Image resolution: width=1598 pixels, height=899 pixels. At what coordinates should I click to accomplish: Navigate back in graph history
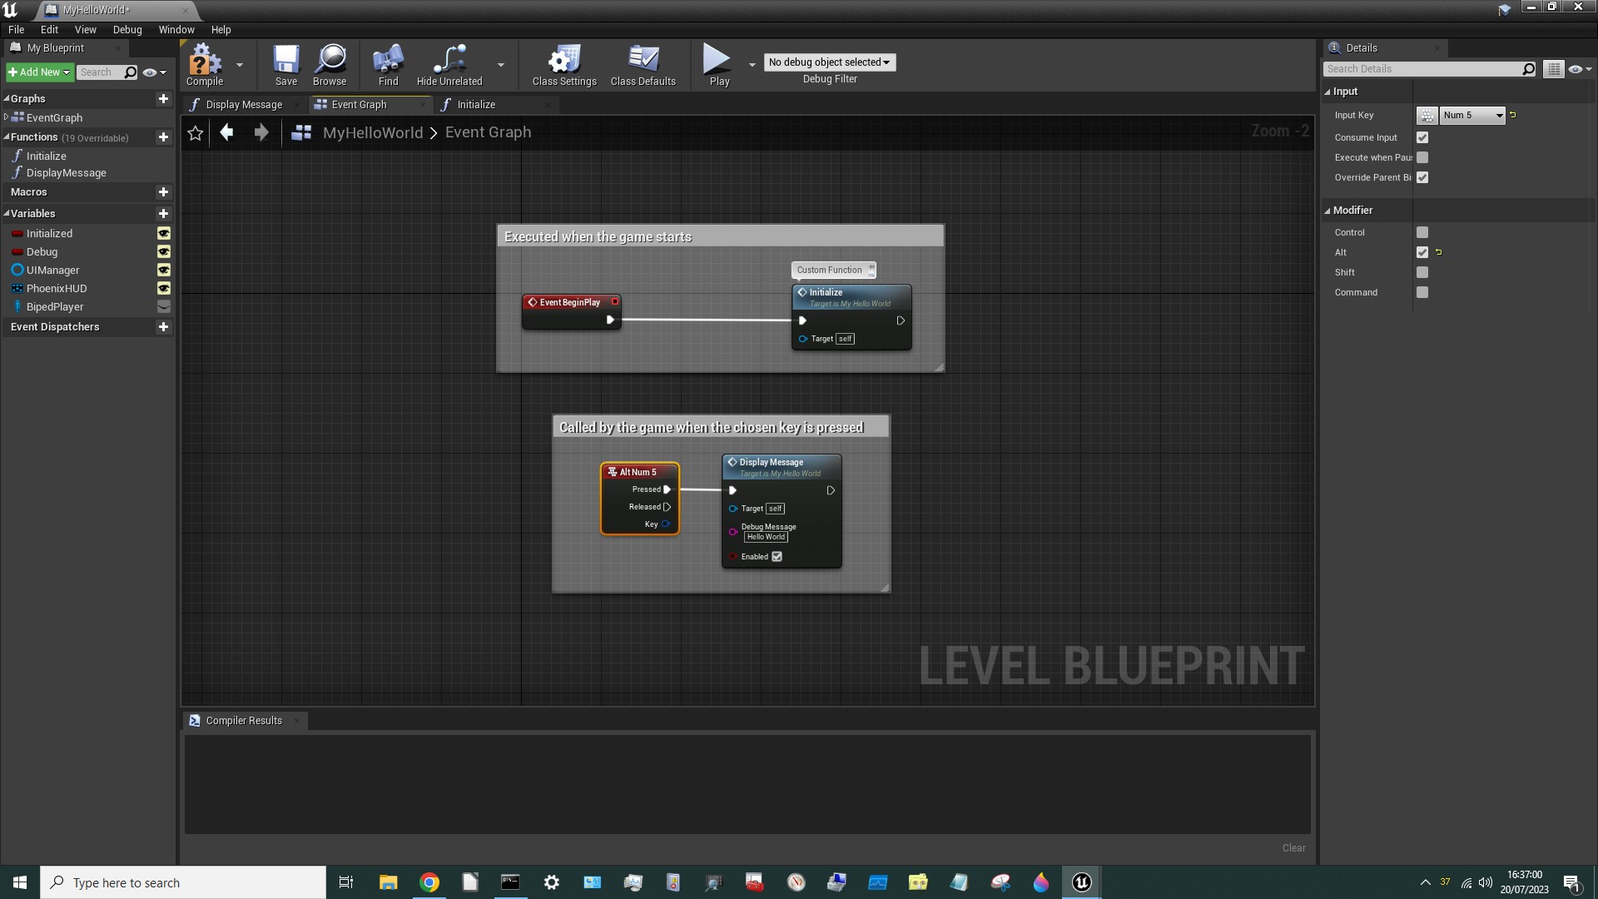(x=226, y=132)
